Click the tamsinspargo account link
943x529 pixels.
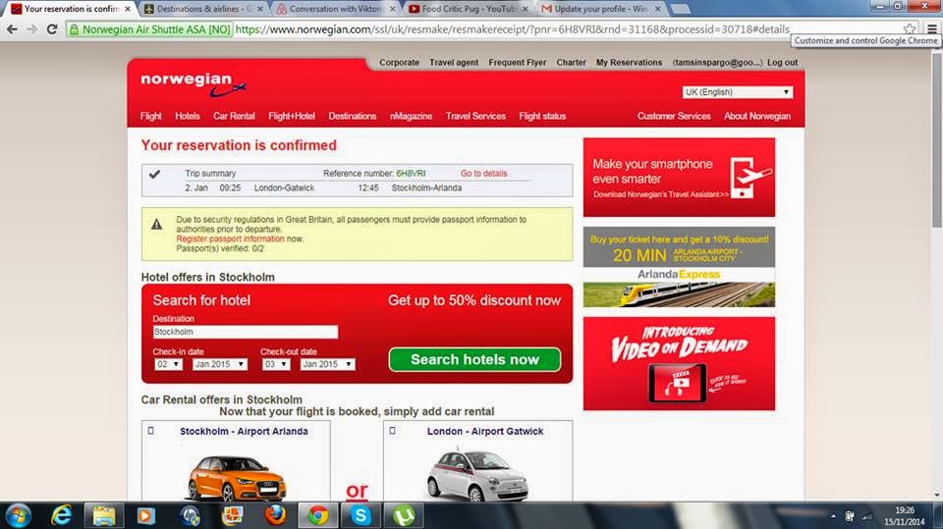717,63
